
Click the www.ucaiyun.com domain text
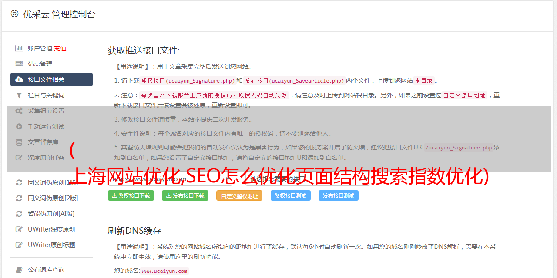[164, 271]
